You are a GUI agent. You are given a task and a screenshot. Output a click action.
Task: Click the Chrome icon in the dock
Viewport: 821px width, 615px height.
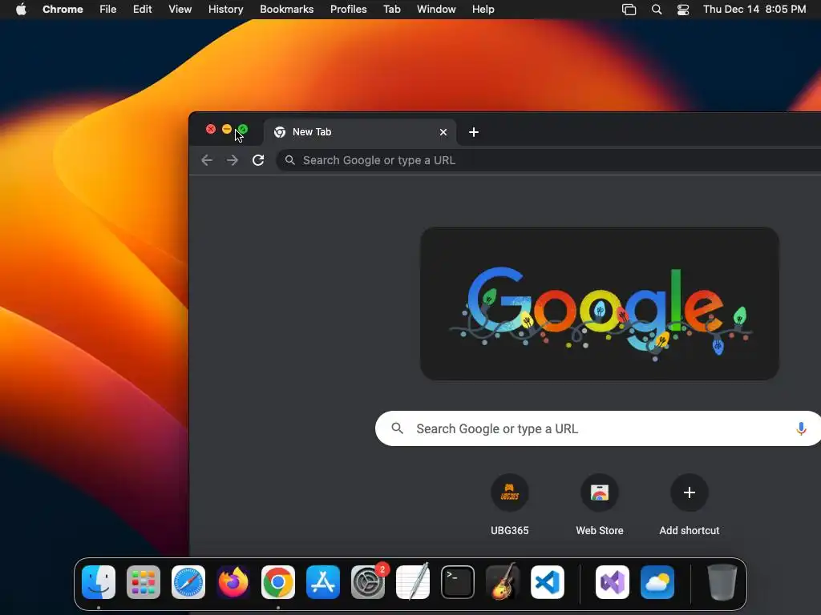click(x=278, y=582)
